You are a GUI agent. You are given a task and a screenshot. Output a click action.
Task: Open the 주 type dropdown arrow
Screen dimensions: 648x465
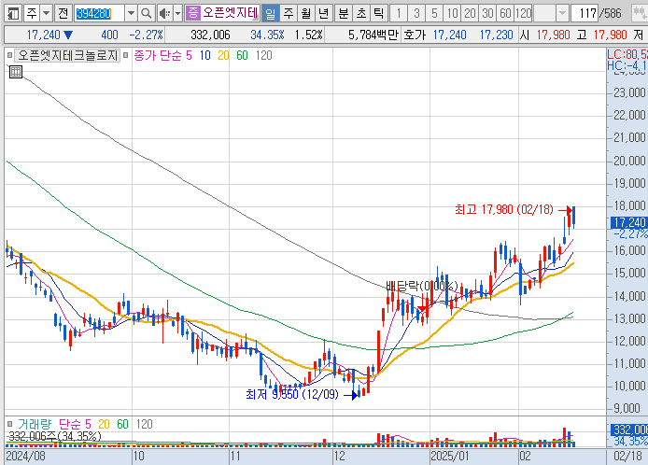click(47, 14)
